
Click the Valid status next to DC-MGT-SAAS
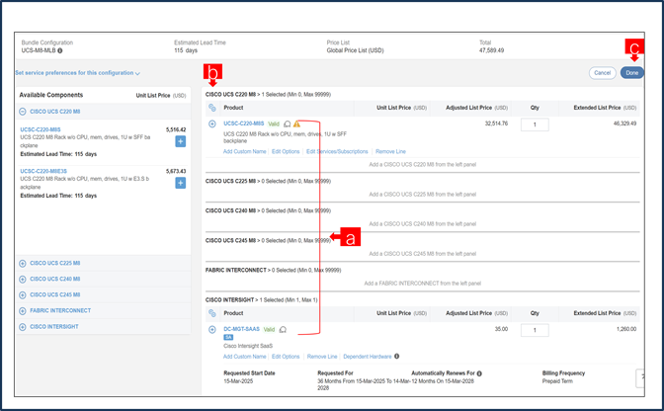(270, 329)
